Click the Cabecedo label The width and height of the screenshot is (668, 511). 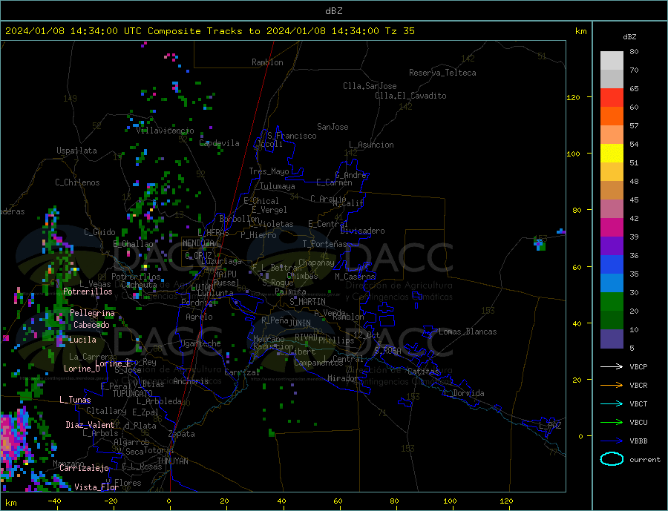(91, 325)
